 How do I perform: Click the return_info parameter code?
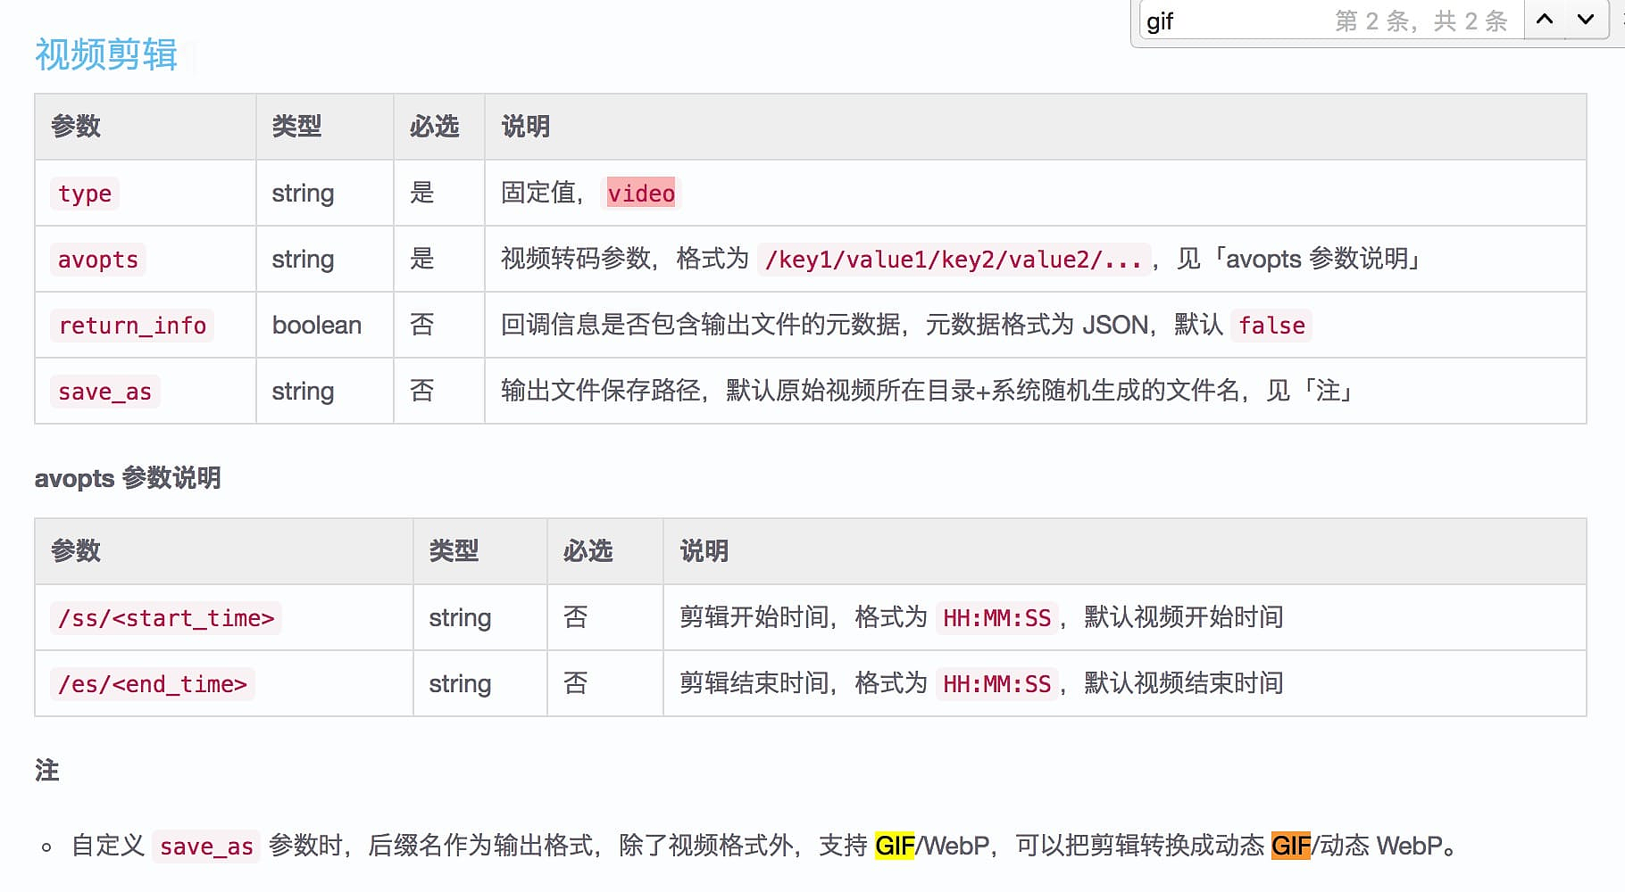click(x=132, y=326)
